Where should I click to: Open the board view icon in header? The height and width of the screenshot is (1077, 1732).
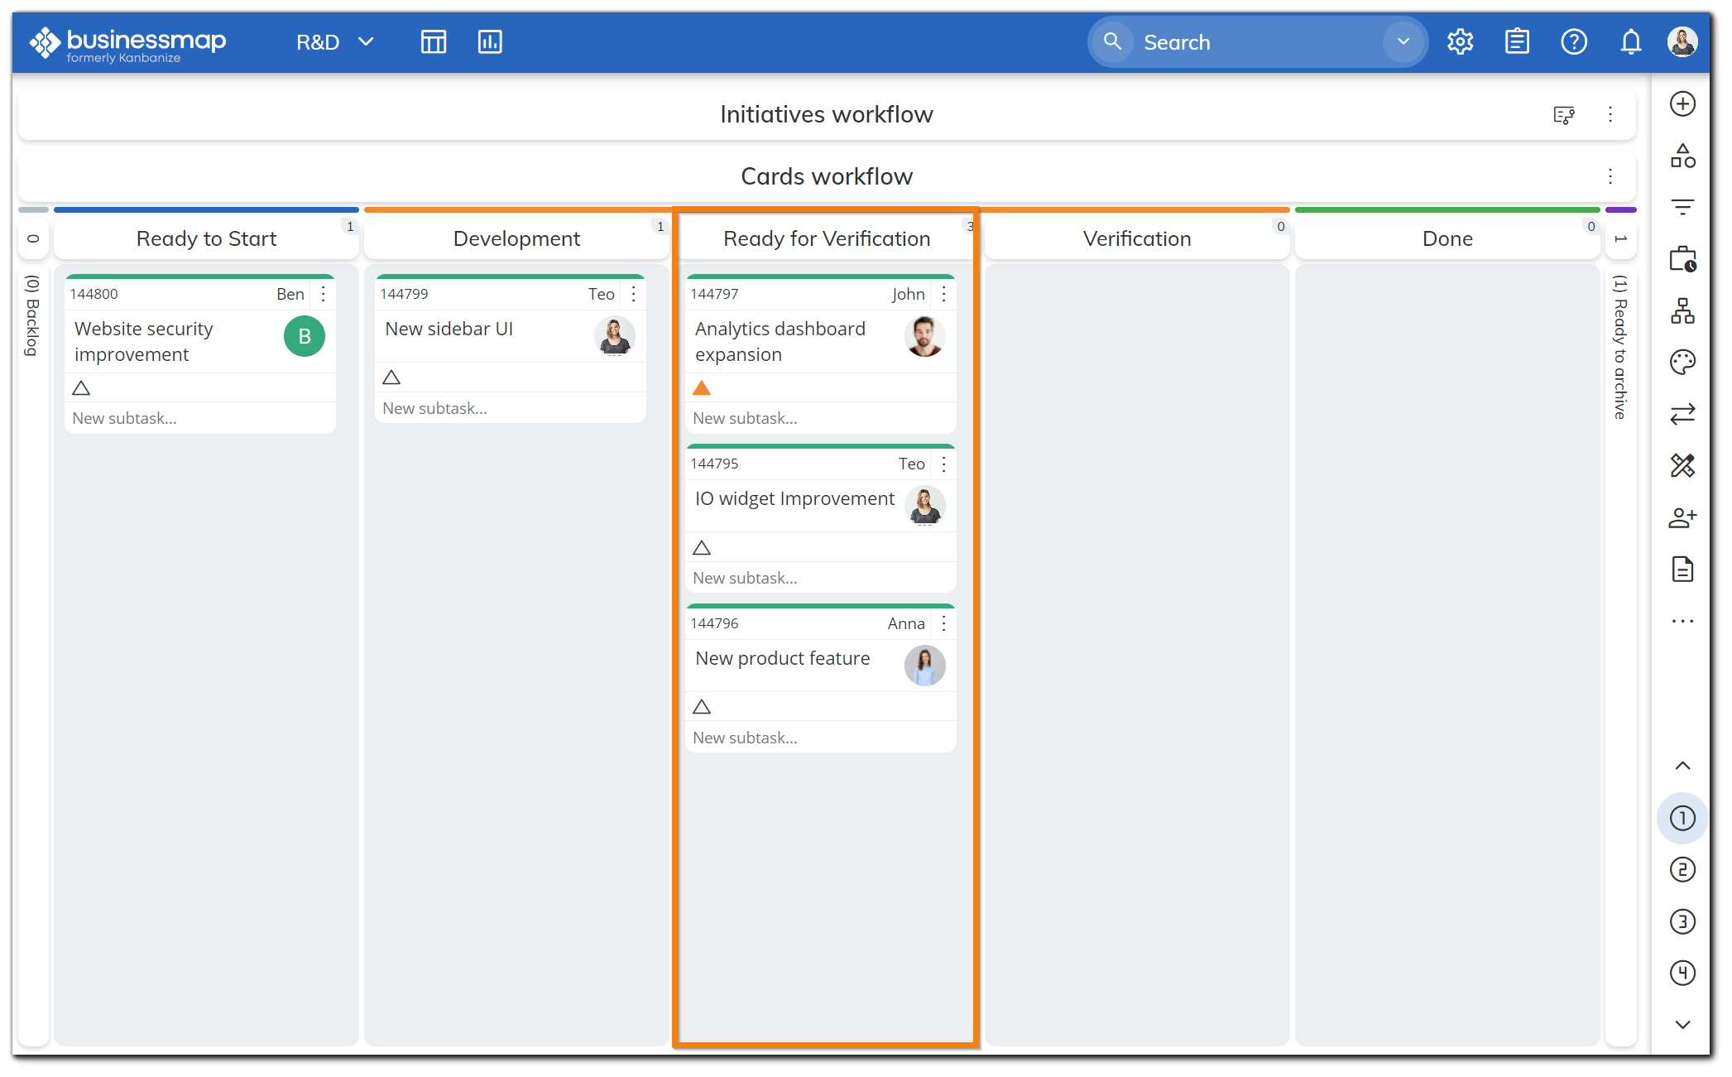click(x=433, y=41)
